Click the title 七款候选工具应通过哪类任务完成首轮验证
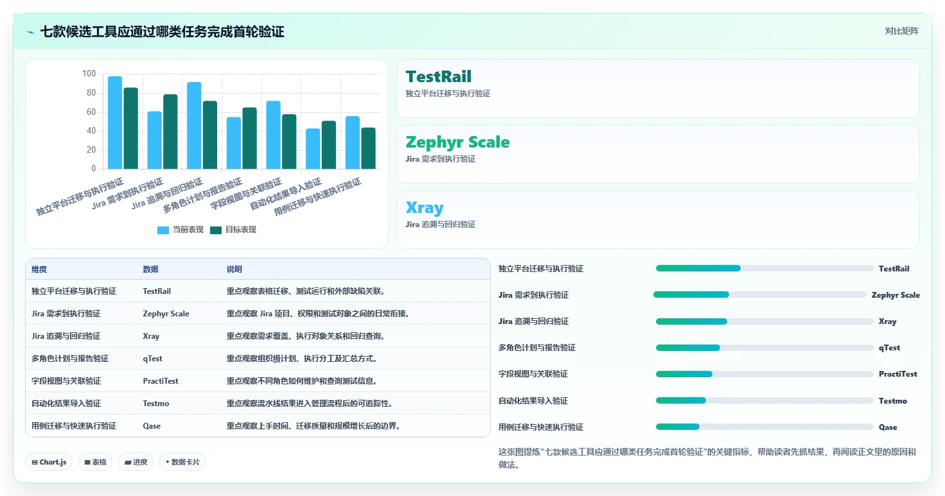945x496 pixels. pyautogui.click(x=162, y=31)
